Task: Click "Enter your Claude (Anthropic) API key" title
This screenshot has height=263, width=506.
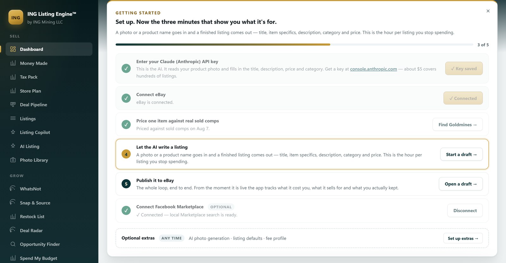Action: 177,62
